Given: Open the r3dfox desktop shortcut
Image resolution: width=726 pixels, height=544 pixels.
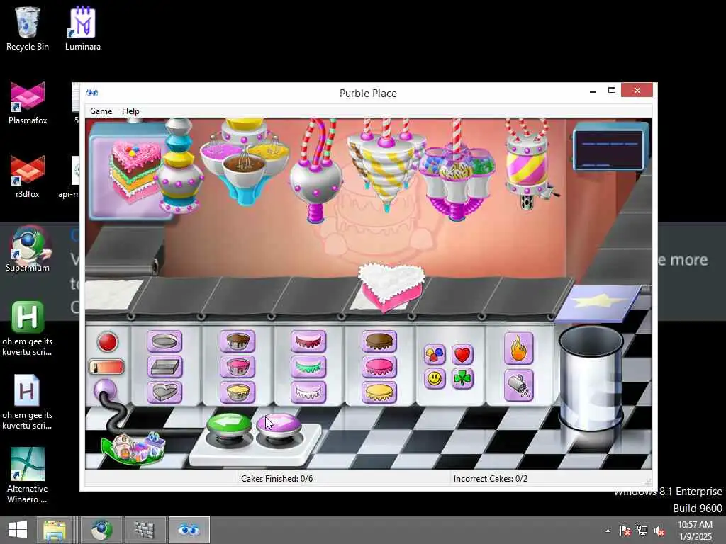Looking at the screenshot, I should tap(28, 176).
